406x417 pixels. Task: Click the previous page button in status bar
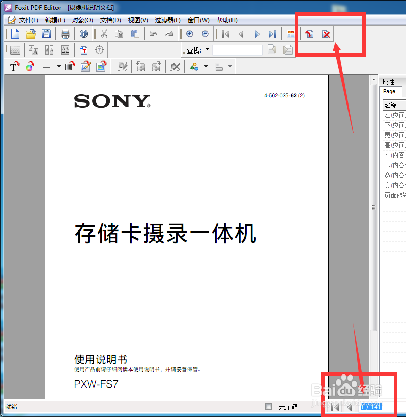coord(350,407)
